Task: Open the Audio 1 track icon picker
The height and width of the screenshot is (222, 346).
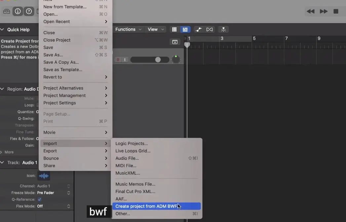Action: click(x=44, y=176)
